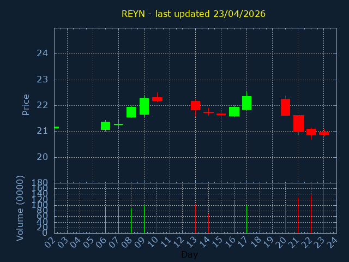The image size is (349, 262).
Task: Click the green candlestick on day 17
Action: (246, 103)
